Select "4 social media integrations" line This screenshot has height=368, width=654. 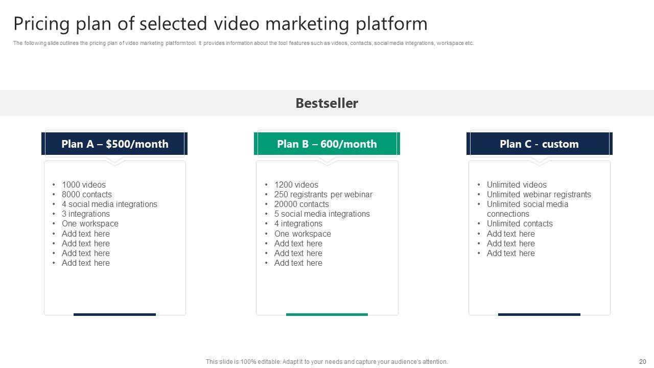pyautogui.click(x=109, y=204)
